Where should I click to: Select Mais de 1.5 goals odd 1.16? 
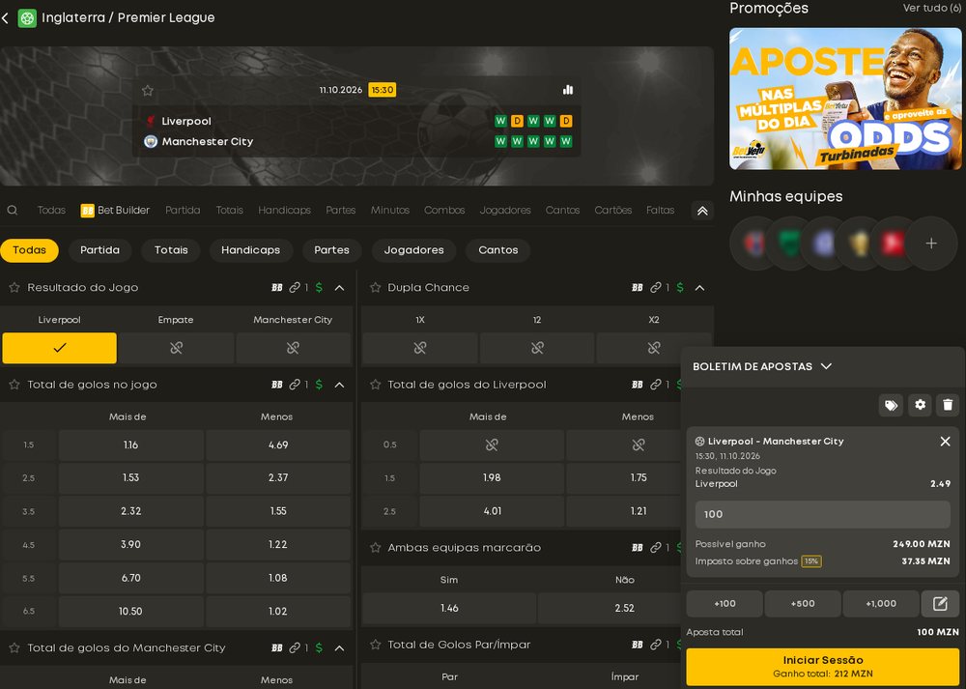pyautogui.click(x=130, y=445)
